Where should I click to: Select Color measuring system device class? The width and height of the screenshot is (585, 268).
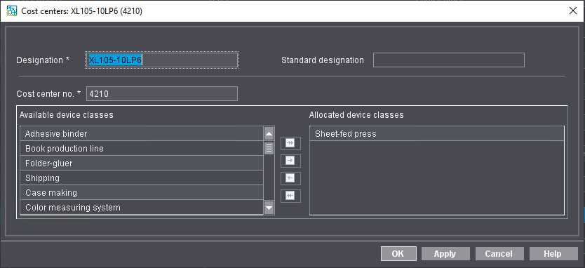[142, 207]
